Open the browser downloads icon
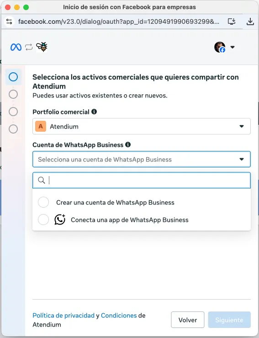This screenshot has height=338, width=259. (x=250, y=21)
